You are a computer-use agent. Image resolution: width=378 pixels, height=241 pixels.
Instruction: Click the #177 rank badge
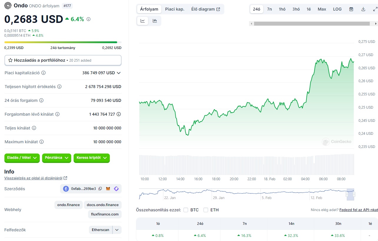coord(68,6)
